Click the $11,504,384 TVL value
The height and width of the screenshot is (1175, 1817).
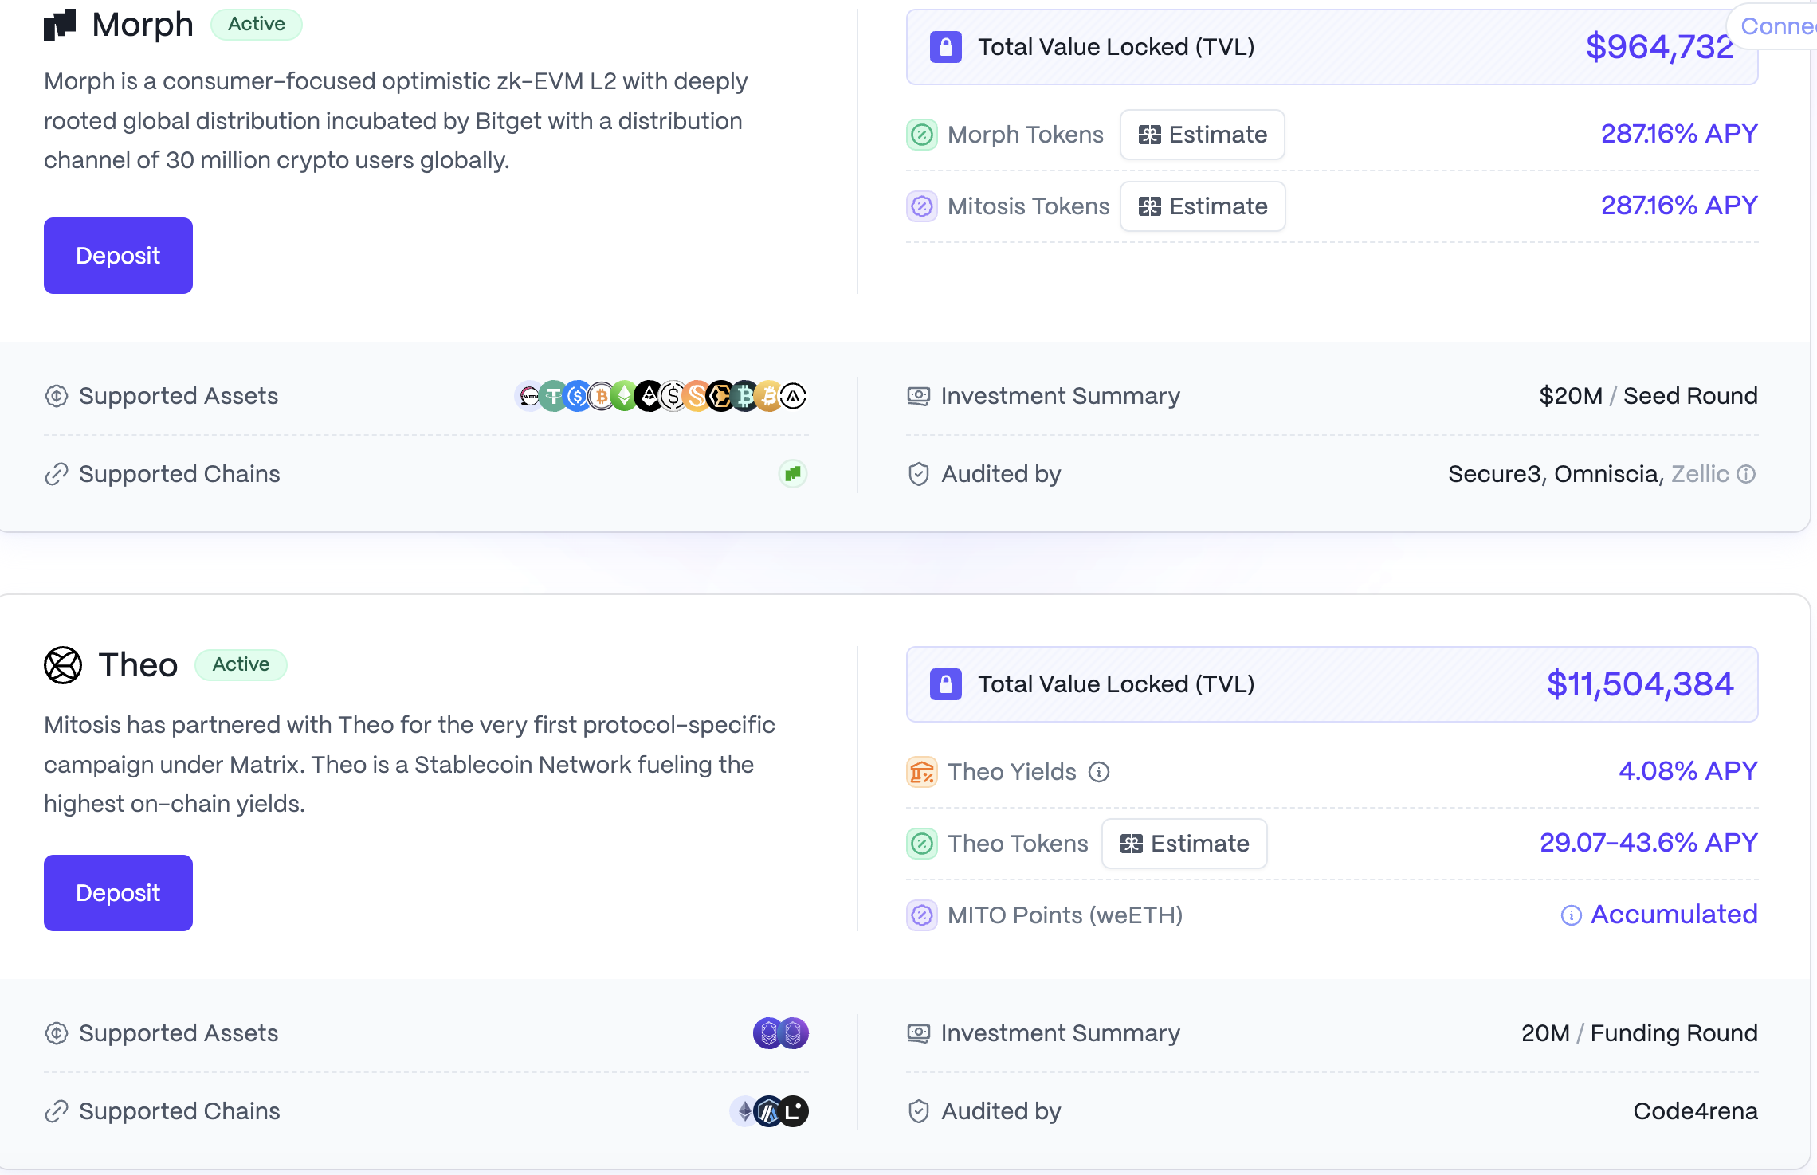pyautogui.click(x=1640, y=684)
